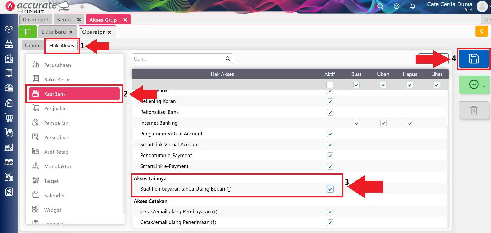491x233 pixels.
Task: Open the green hamburger list menu icon
Action: click(27, 31)
